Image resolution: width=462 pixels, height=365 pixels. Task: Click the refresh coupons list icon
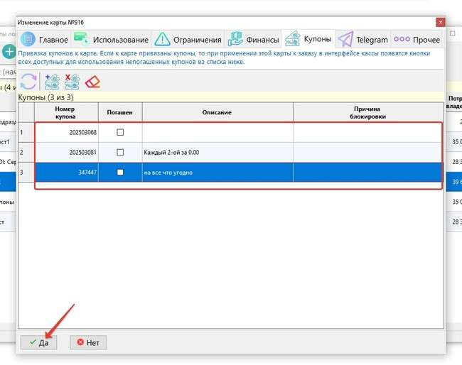pyautogui.click(x=28, y=81)
